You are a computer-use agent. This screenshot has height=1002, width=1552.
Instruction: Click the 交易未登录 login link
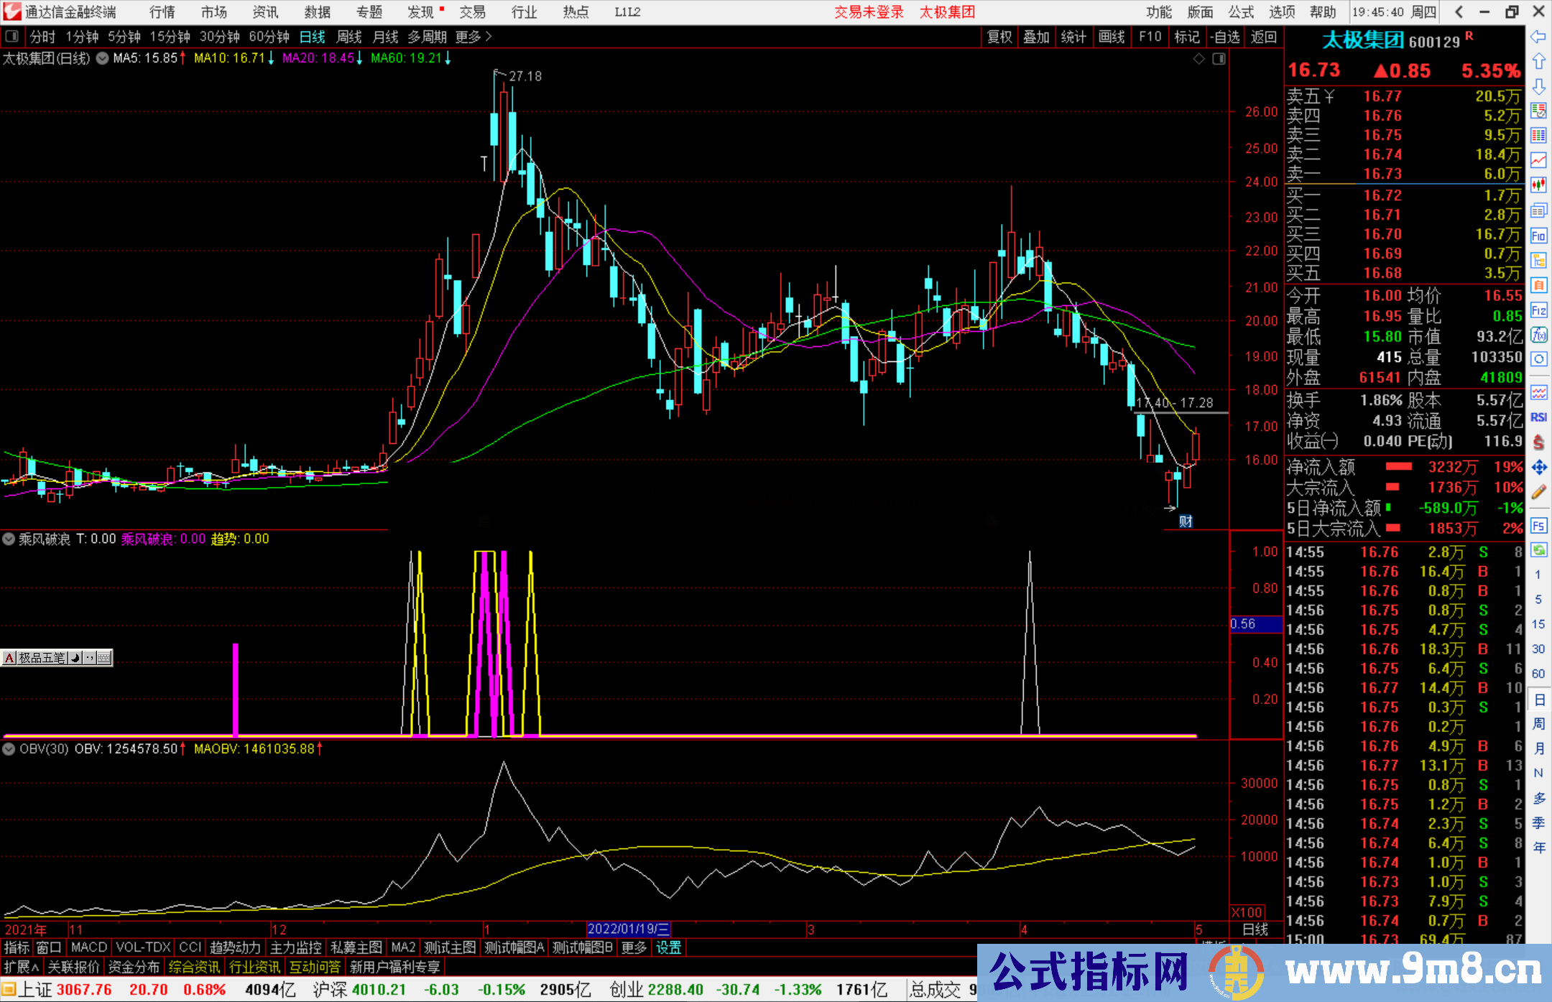(x=869, y=11)
